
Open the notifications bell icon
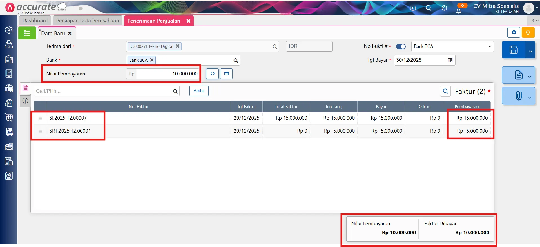click(458, 11)
